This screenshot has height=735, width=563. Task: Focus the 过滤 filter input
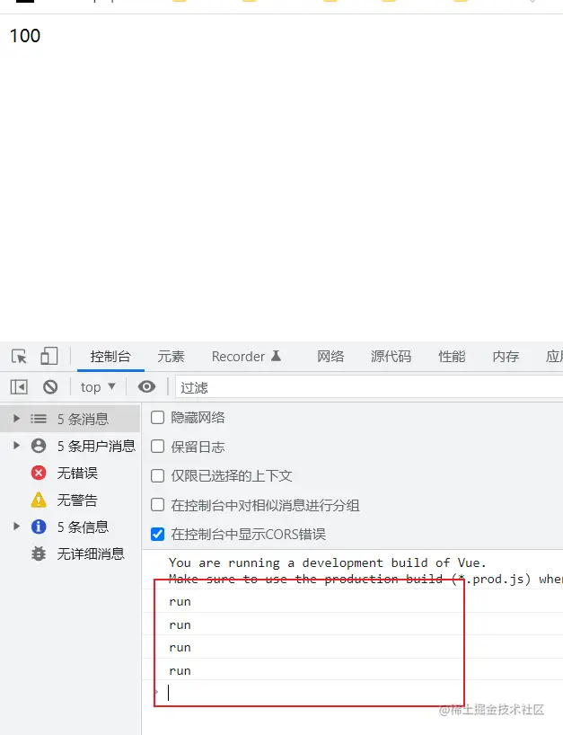point(369,387)
